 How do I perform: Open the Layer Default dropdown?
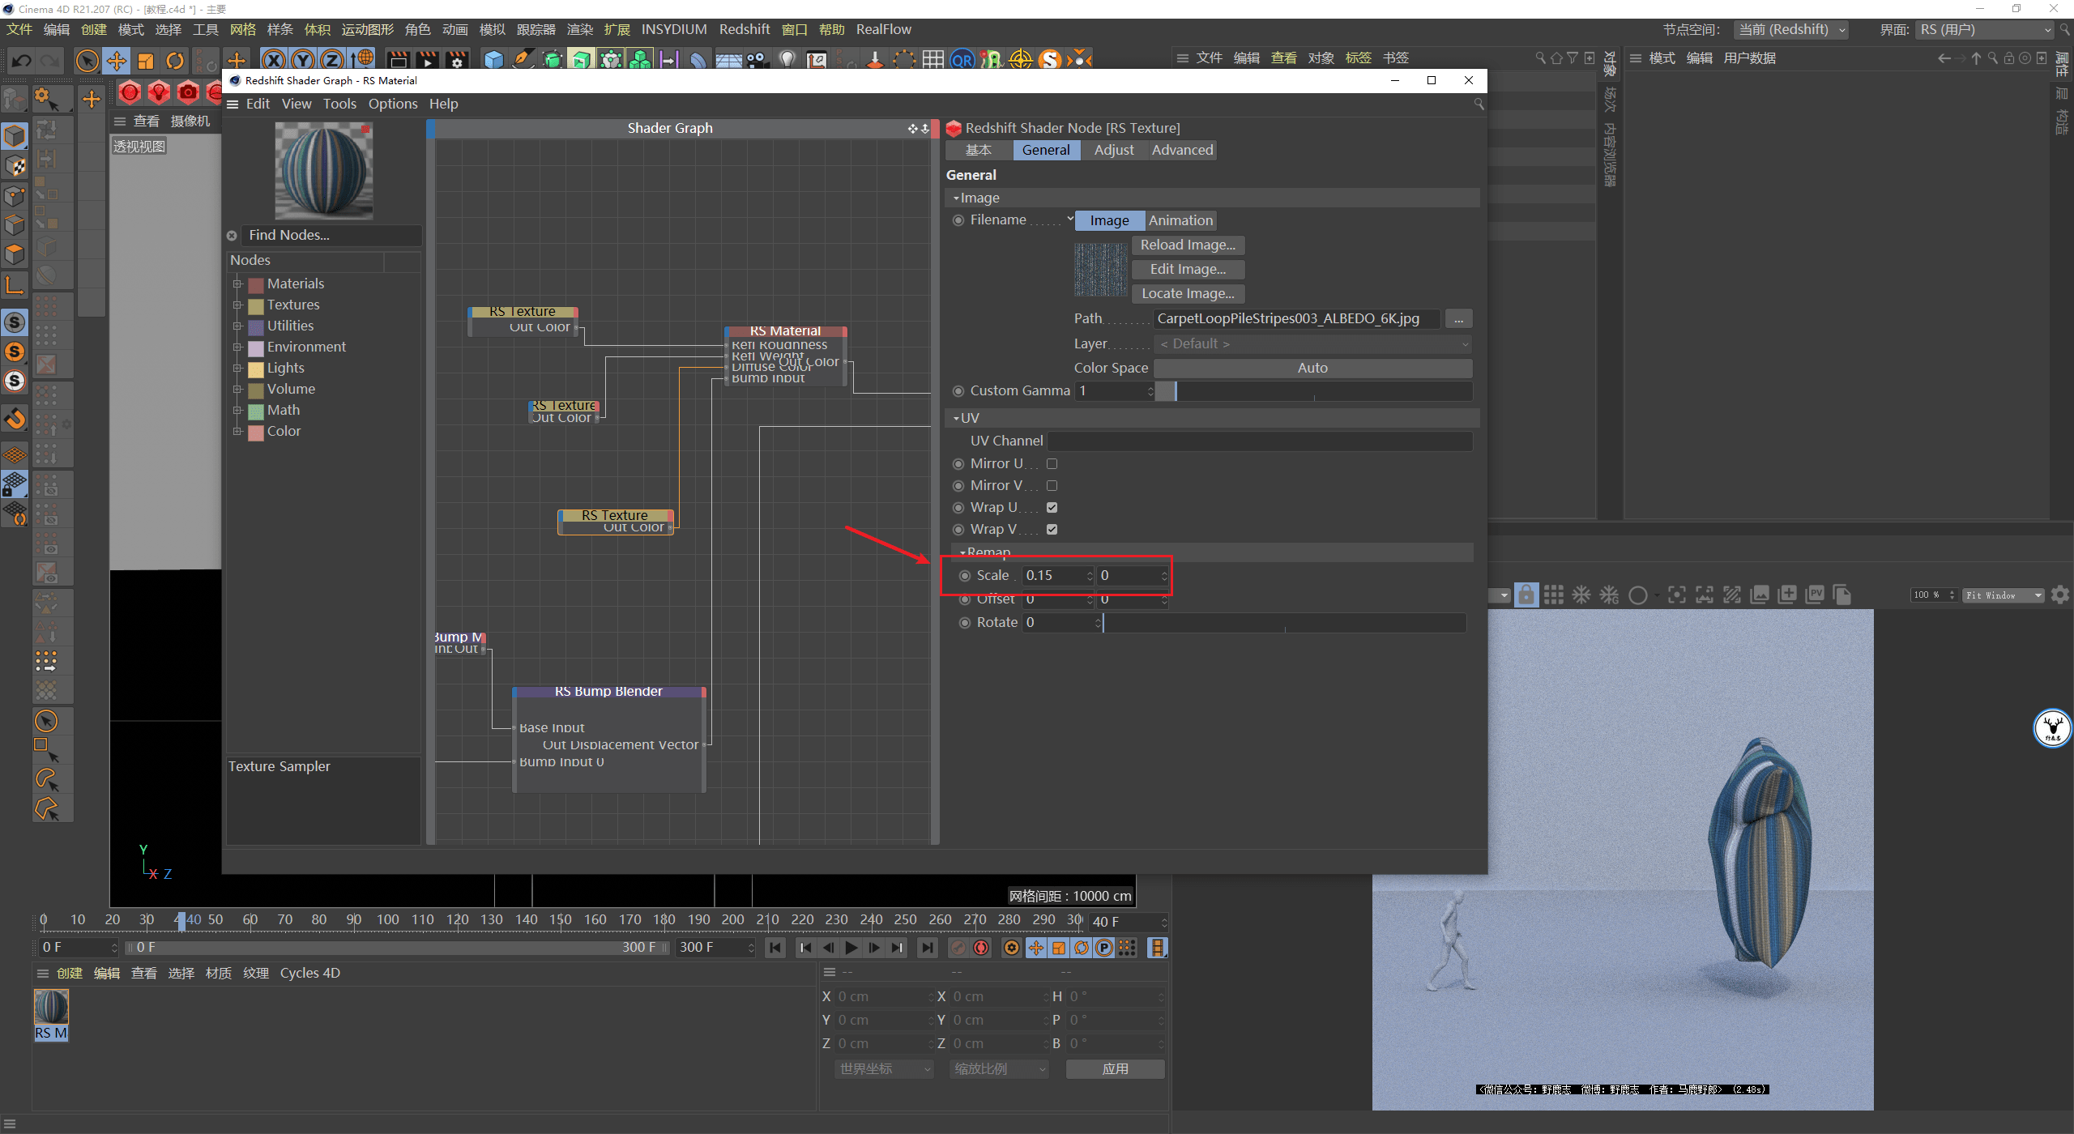[x=1312, y=344]
